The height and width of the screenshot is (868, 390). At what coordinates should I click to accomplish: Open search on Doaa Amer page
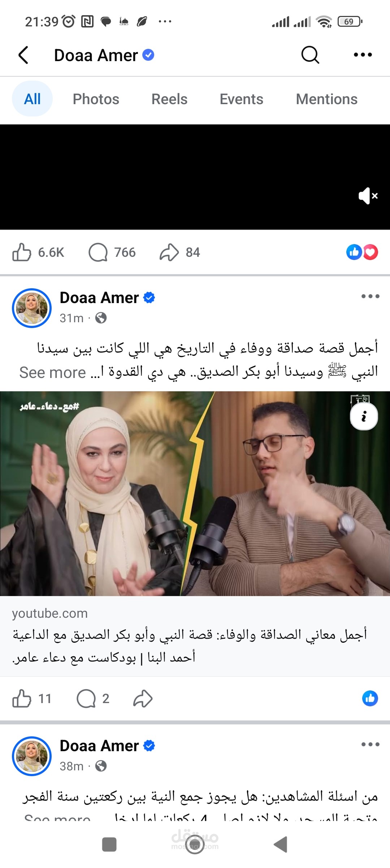click(310, 55)
